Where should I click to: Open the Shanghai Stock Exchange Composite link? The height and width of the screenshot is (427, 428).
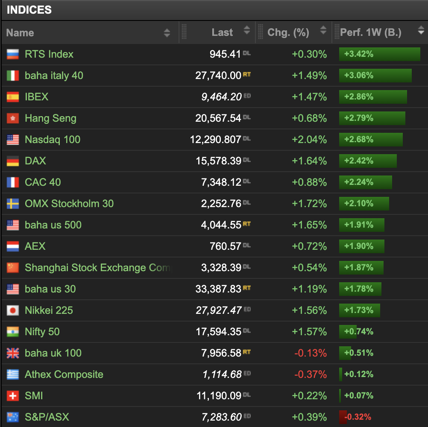point(97,268)
